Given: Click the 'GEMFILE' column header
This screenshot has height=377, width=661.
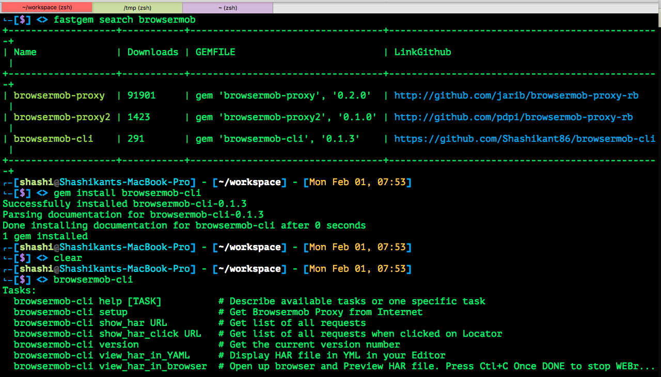Looking at the screenshot, I should click(215, 52).
